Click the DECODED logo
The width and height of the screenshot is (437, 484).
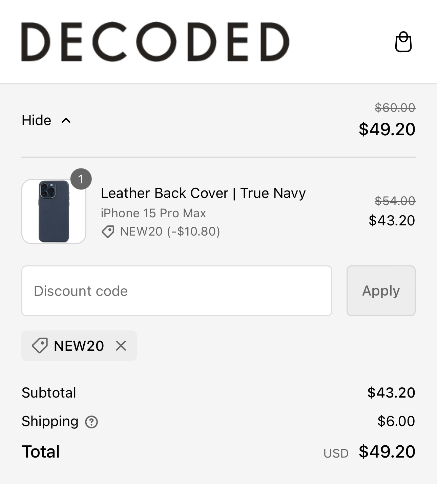coord(155,42)
